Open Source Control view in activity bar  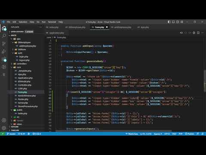pyautogui.click(x=4, y=43)
